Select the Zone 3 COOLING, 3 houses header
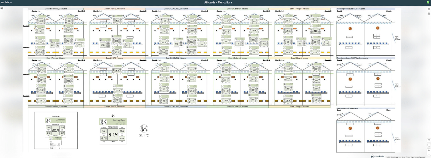This screenshot has width=431, height=158. (x=176, y=9)
